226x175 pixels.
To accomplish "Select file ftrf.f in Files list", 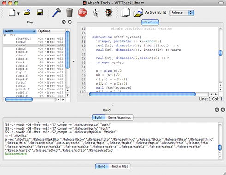I will click(x=21, y=86).
